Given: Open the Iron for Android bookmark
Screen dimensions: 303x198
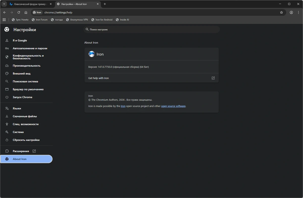Looking at the screenshot, I should click(102, 20).
